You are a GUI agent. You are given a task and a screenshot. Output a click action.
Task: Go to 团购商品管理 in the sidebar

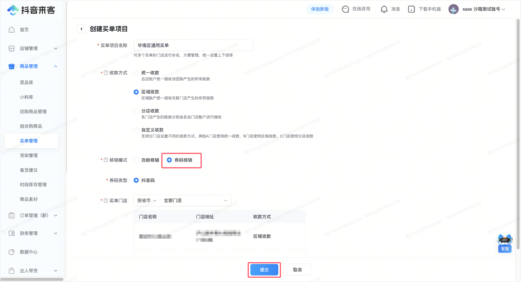tap(33, 111)
